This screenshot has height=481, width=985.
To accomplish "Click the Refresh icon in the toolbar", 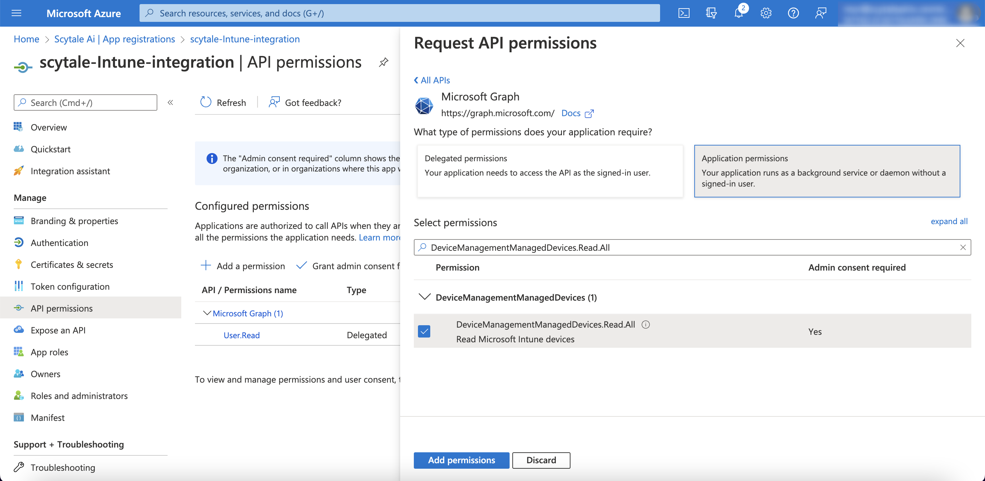I will click(206, 102).
